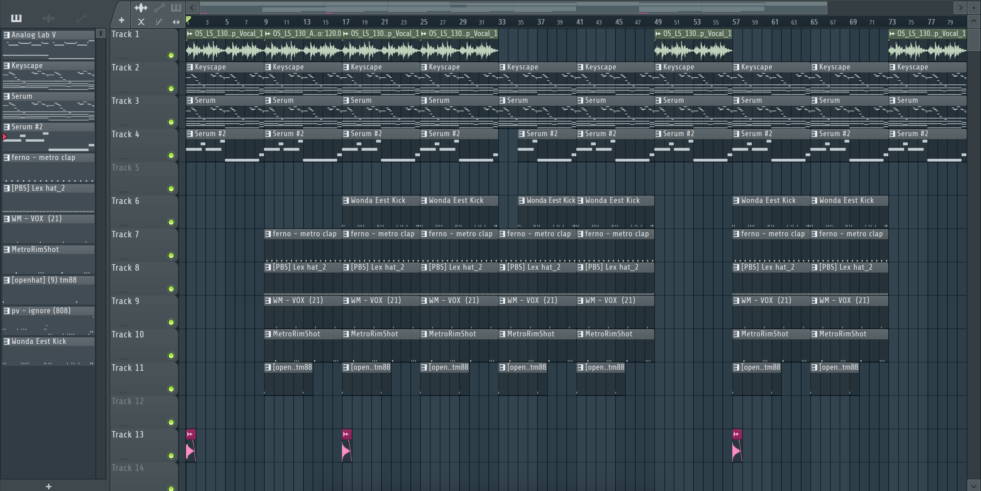Click the Serum #2 pattern icon in picker
981x491 pixels.
pyautogui.click(x=6, y=127)
